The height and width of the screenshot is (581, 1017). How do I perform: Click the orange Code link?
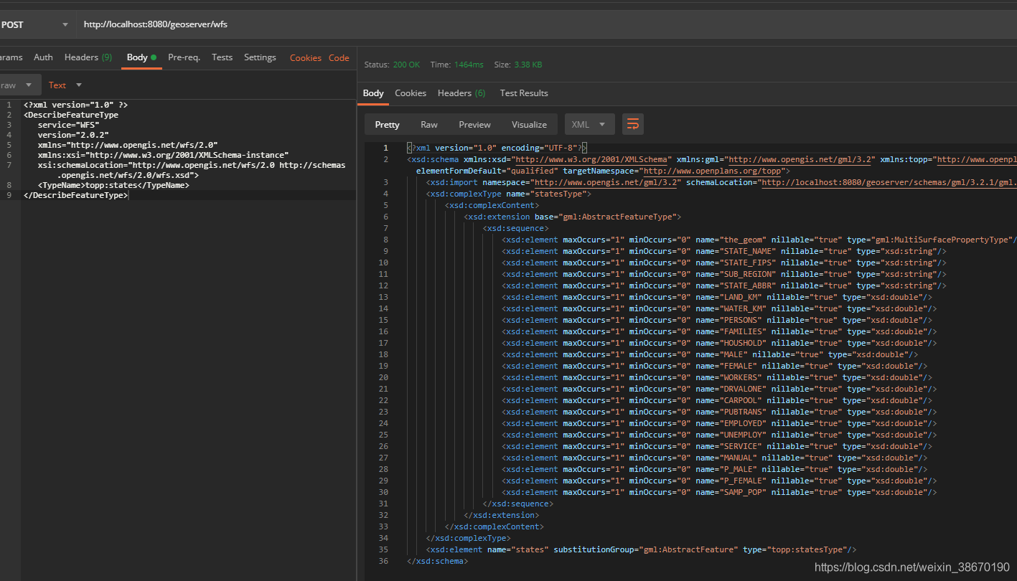pyautogui.click(x=339, y=58)
